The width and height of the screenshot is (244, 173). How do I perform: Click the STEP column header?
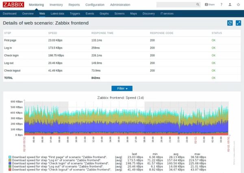[x=8, y=33]
